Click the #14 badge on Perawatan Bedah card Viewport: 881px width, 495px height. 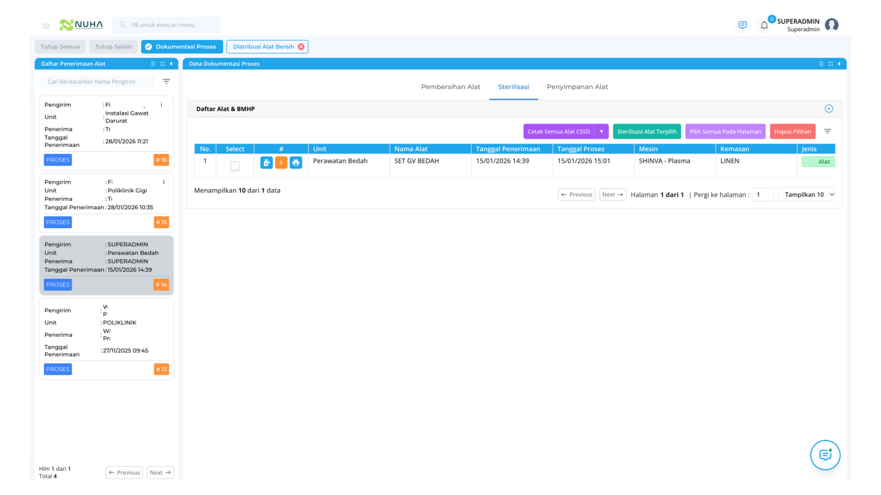click(x=161, y=285)
